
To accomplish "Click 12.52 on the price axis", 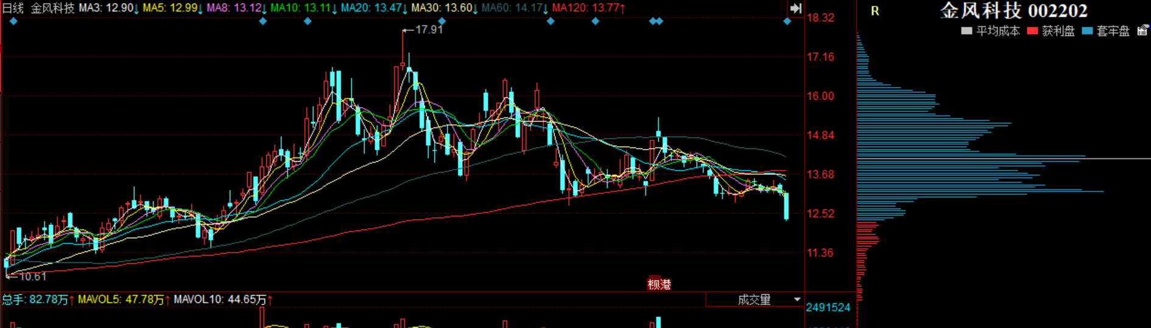I will click(820, 213).
